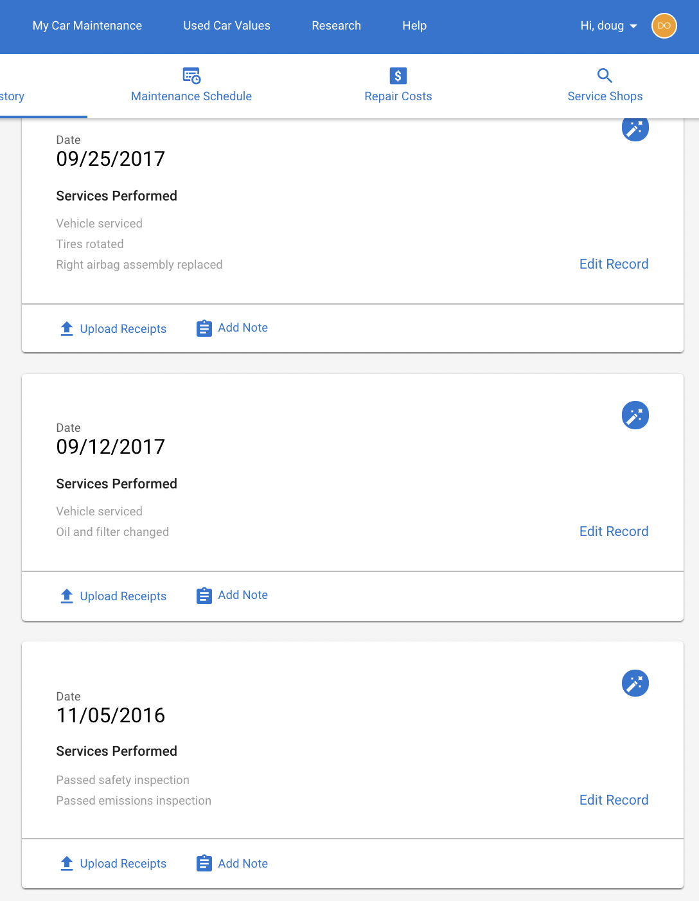The width and height of the screenshot is (699, 901).
Task: Click note clipboard icon in 11/05/2016 record
Action: pos(204,863)
